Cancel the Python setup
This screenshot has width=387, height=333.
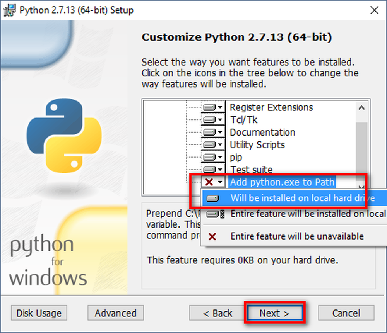pyautogui.click(x=346, y=313)
